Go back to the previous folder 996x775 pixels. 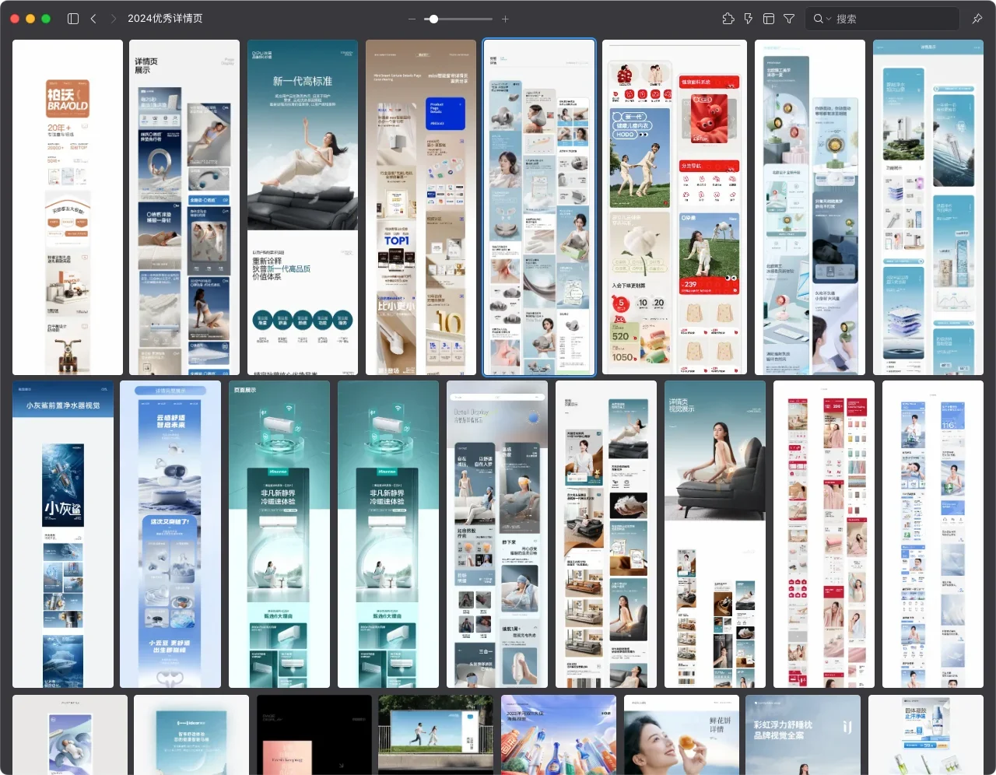93,19
